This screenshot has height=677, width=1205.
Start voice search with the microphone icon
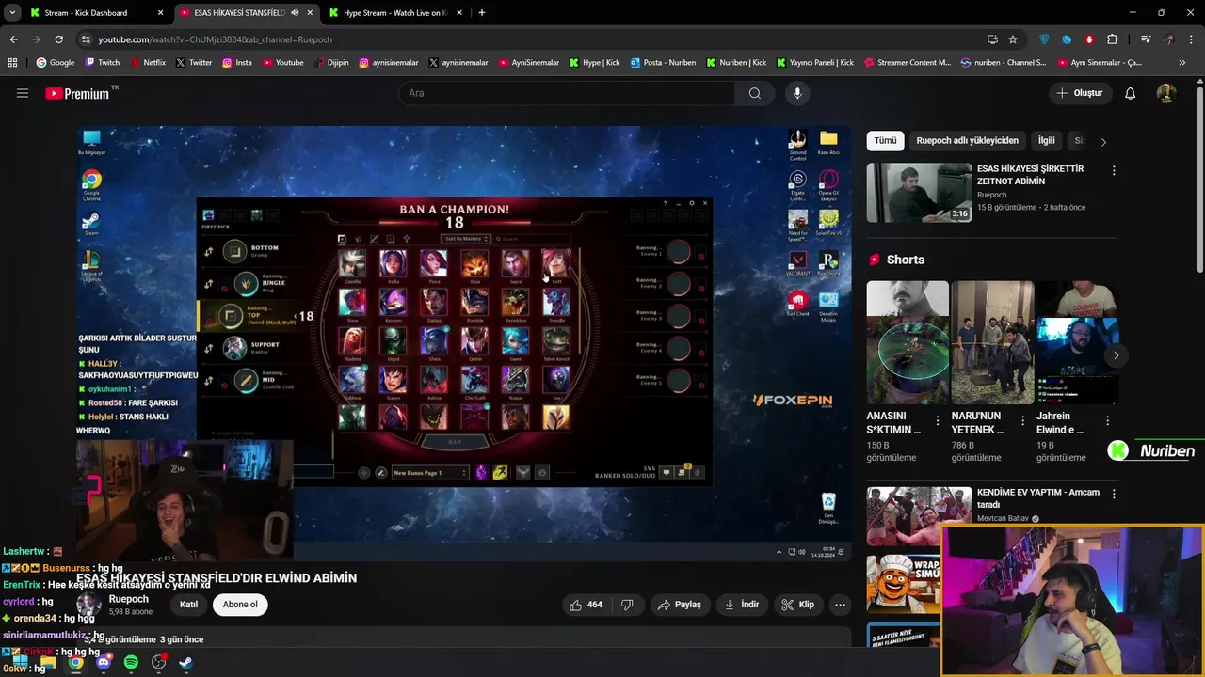(797, 93)
